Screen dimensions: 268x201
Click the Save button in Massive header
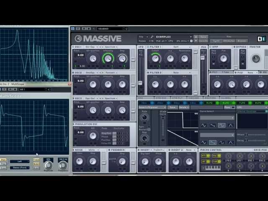[x=203, y=37]
